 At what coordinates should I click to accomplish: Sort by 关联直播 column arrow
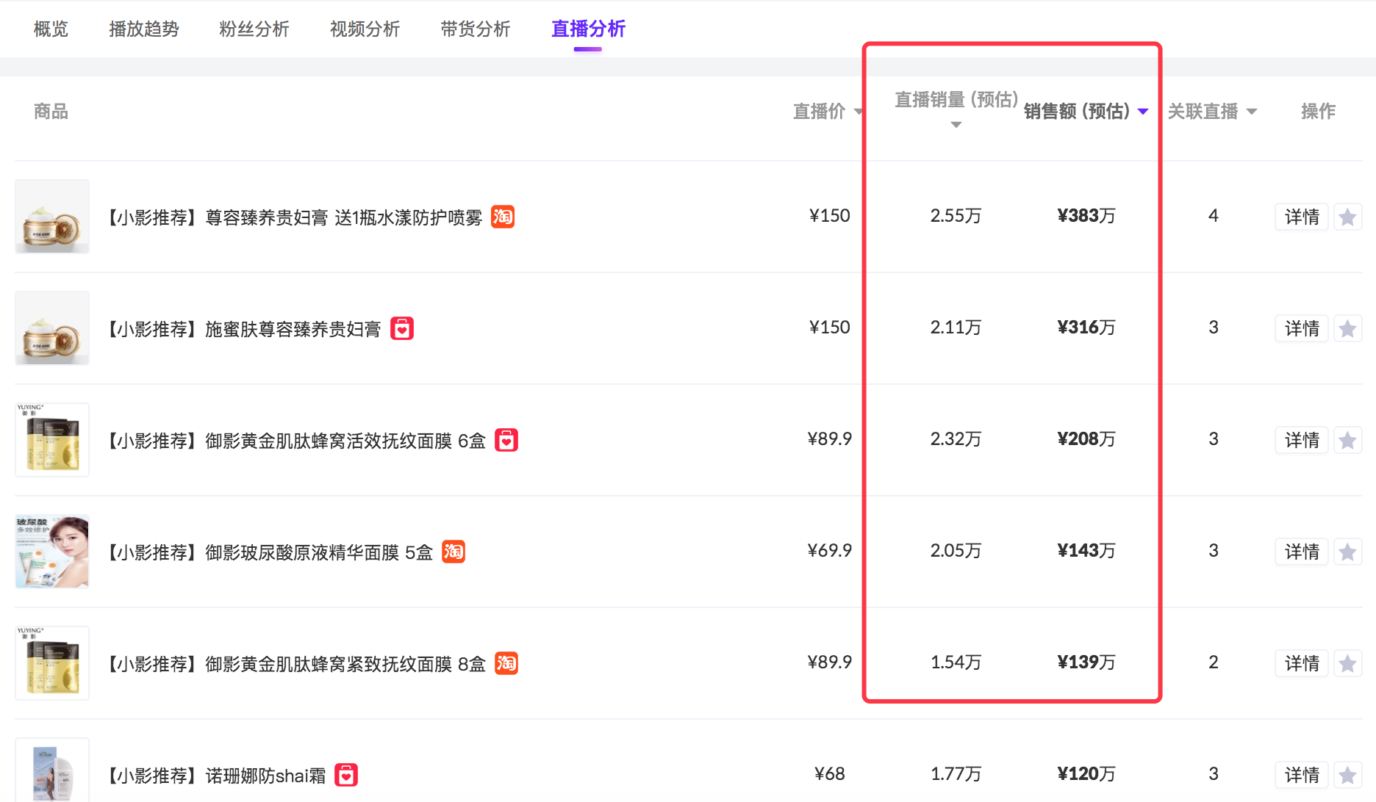[x=1252, y=112]
